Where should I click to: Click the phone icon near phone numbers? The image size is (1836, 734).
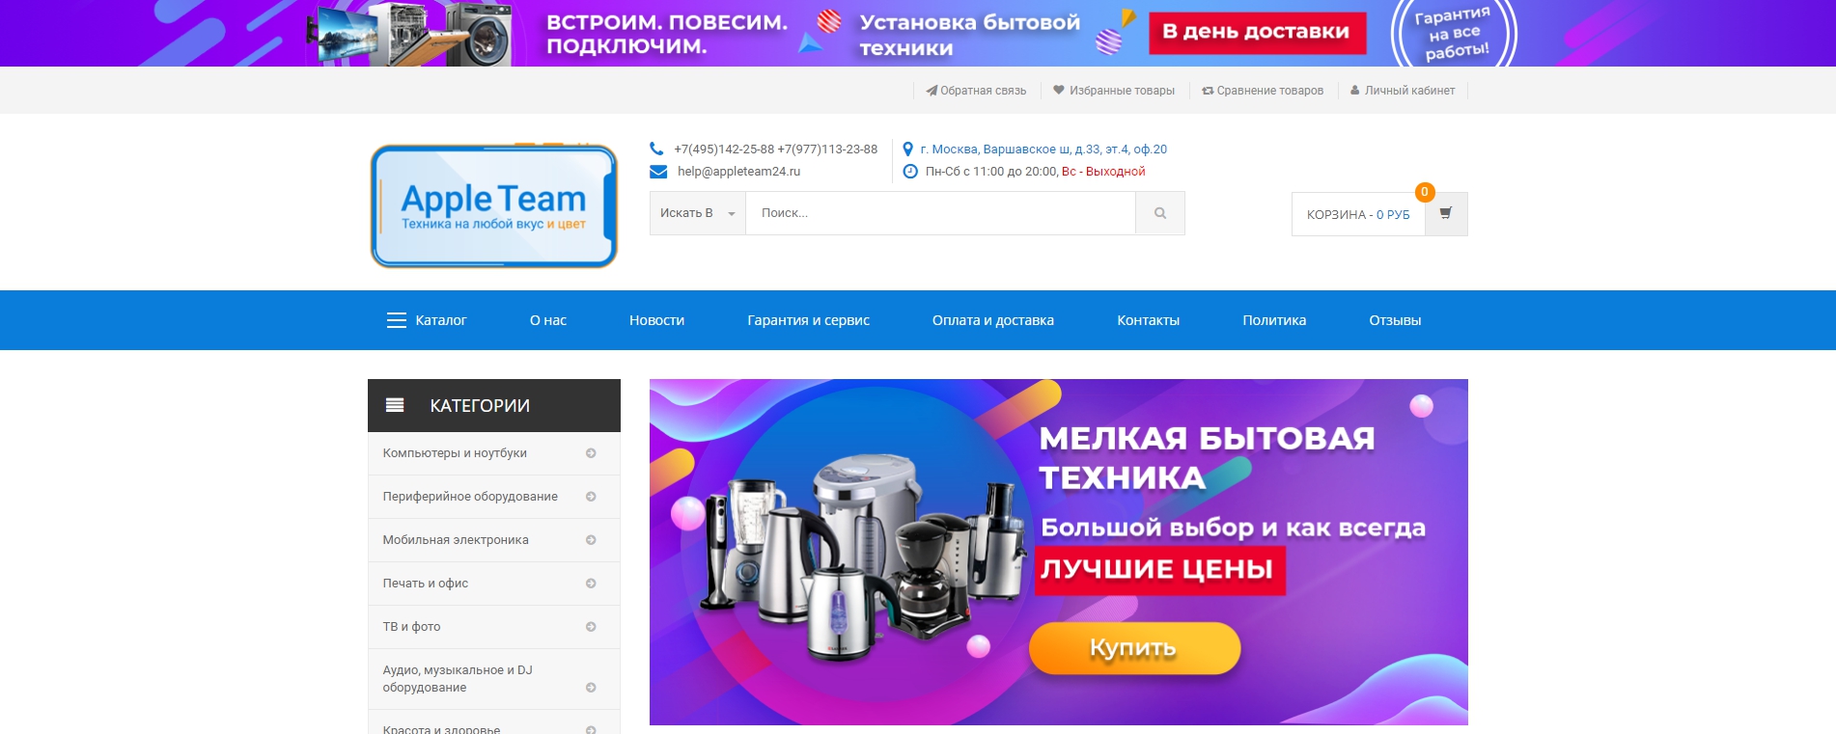click(x=657, y=149)
